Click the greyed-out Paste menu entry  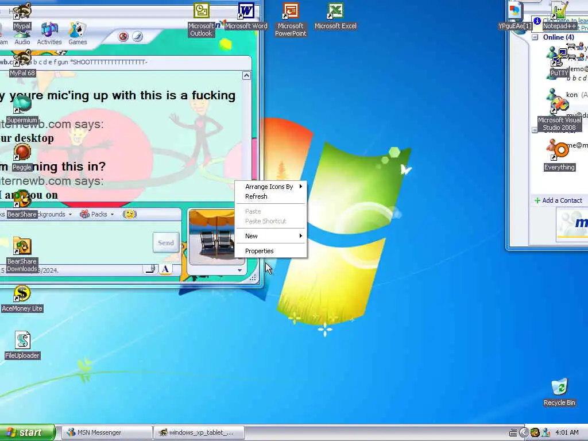[271, 211]
